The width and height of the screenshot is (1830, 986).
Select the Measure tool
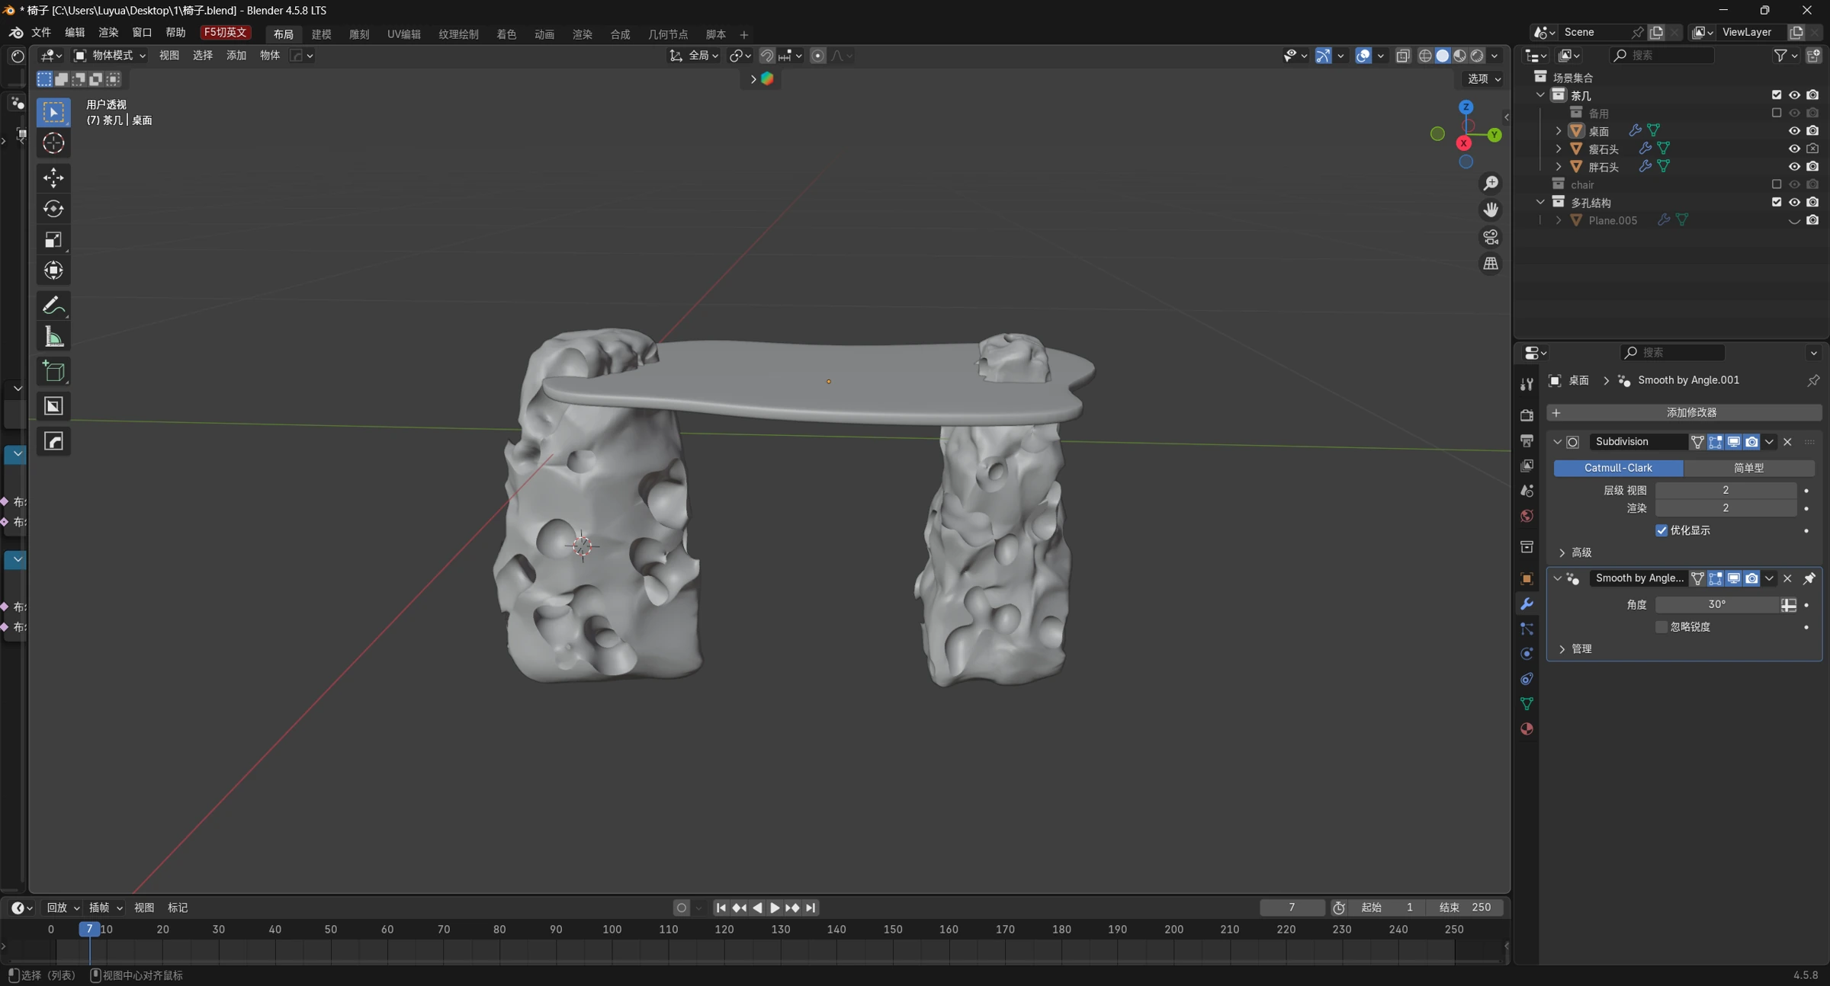point(53,337)
